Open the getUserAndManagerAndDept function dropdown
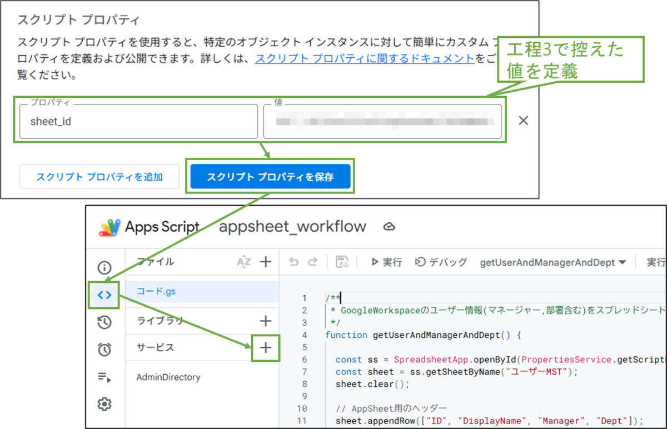The width and height of the screenshot is (667, 429). (x=553, y=262)
